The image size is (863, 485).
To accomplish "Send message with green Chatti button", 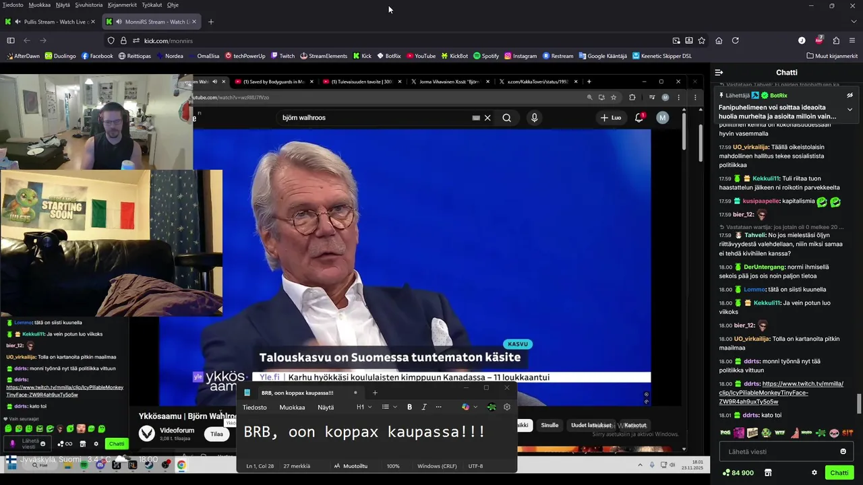I will pyautogui.click(x=839, y=473).
